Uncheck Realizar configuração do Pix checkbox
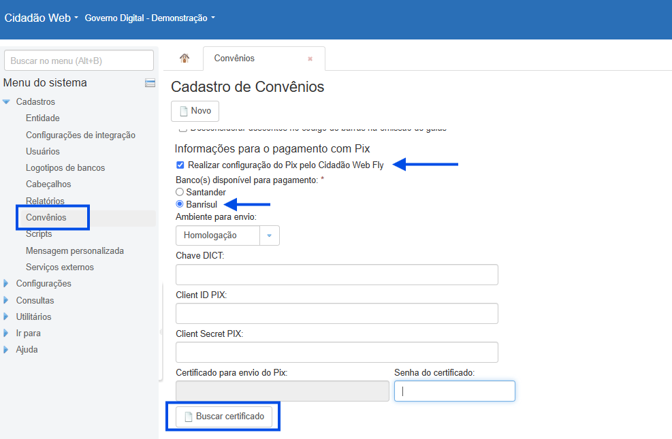Screen dimensions: 672x439 tap(180, 165)
